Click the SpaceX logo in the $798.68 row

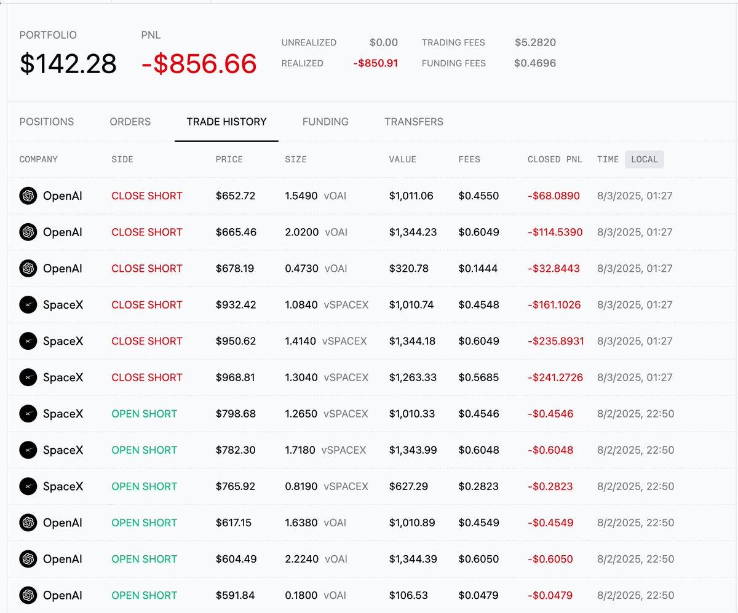tap(28, 414)
